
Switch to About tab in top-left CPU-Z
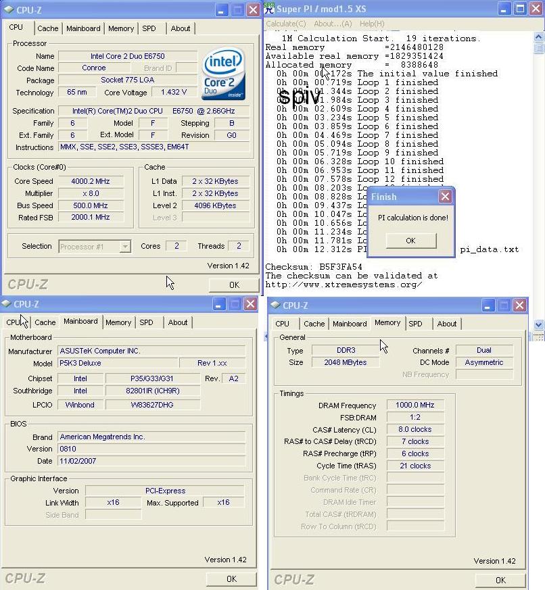click(x=181, y=28)
